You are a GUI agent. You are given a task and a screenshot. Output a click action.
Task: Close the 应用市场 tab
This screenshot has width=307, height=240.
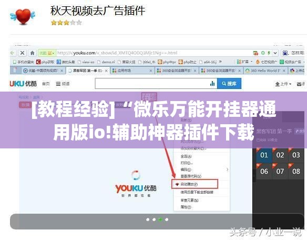point(151,71)
